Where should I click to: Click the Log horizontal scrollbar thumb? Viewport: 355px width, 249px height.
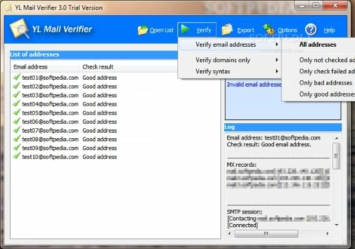267,233
